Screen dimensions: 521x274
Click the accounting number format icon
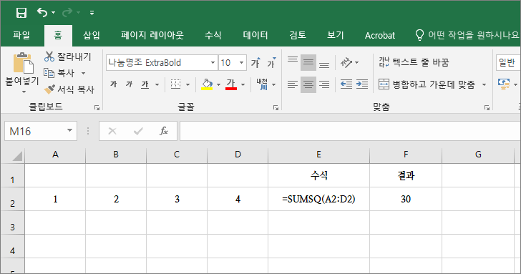pos(504,84)
